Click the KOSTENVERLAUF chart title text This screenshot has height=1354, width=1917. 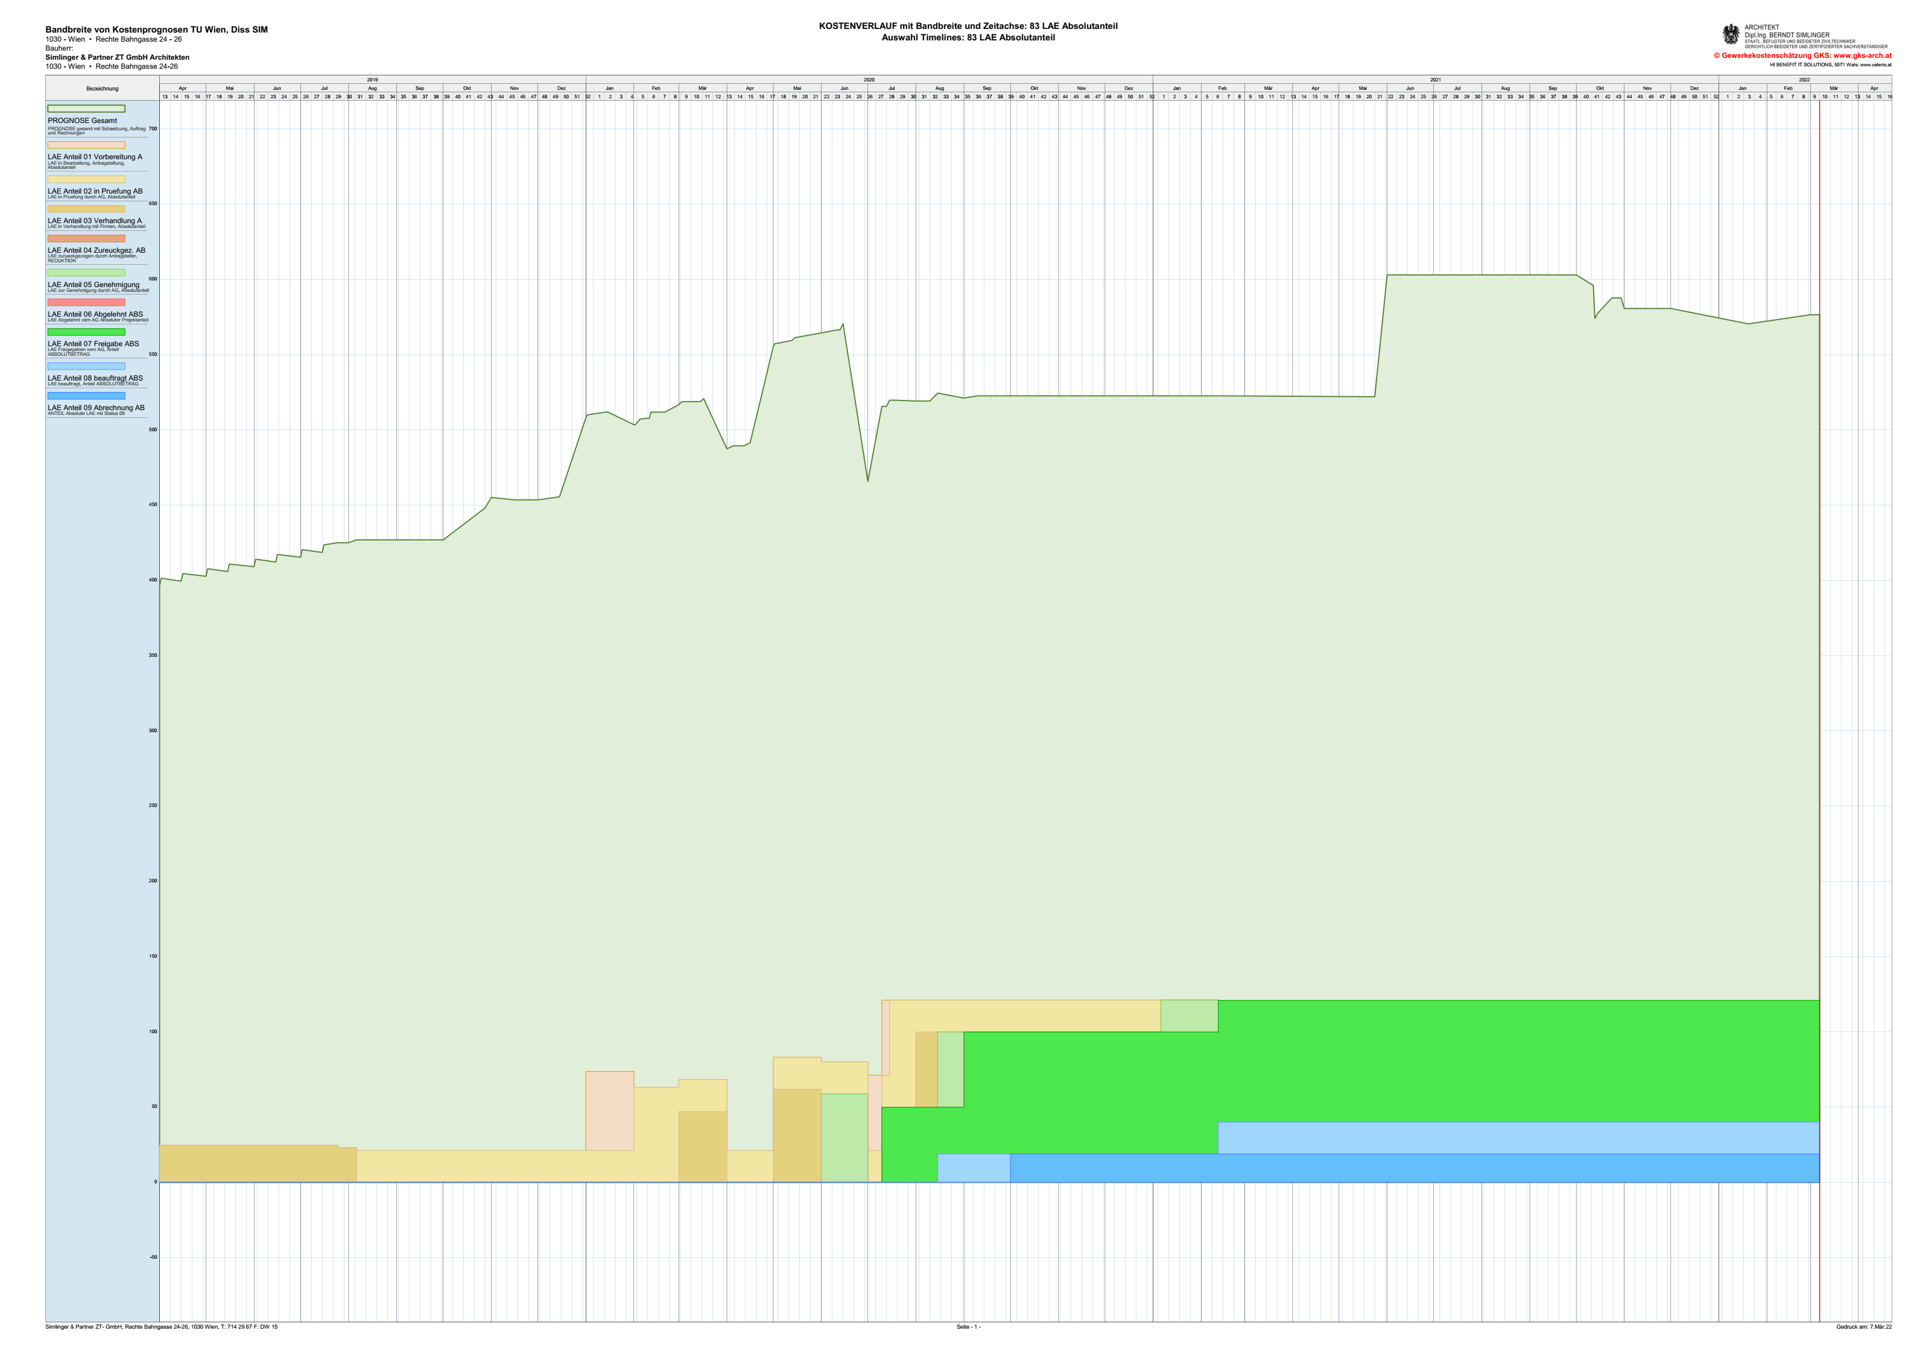968,26
